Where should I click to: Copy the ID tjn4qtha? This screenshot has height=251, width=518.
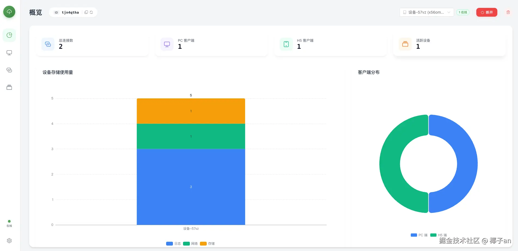click(x=86, y=12)
